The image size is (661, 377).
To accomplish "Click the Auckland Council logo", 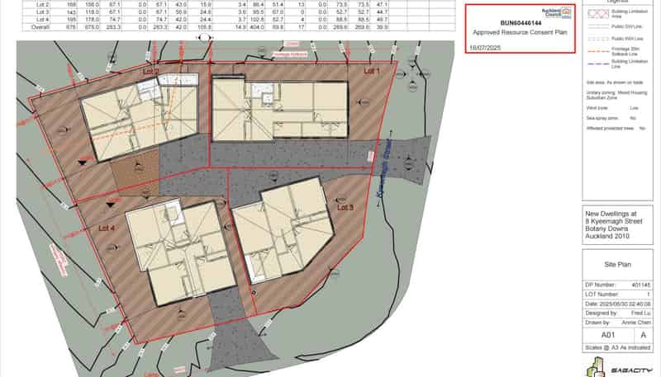I will (x=556, y=12).
